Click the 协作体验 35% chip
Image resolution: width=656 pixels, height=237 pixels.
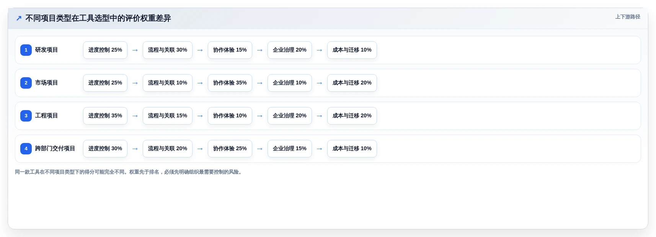(x=230, y=83)
